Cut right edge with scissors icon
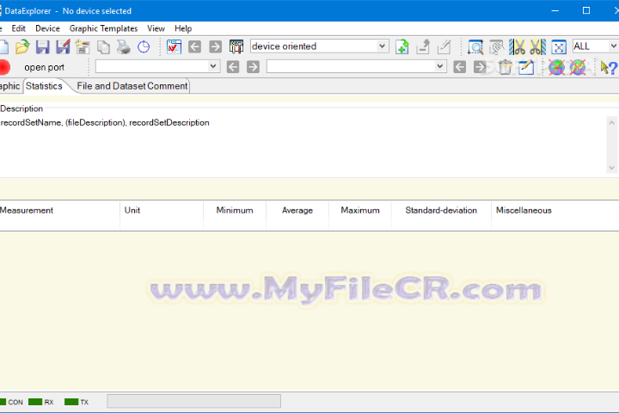Screen dimensions: 619x413 pos(537,46)
